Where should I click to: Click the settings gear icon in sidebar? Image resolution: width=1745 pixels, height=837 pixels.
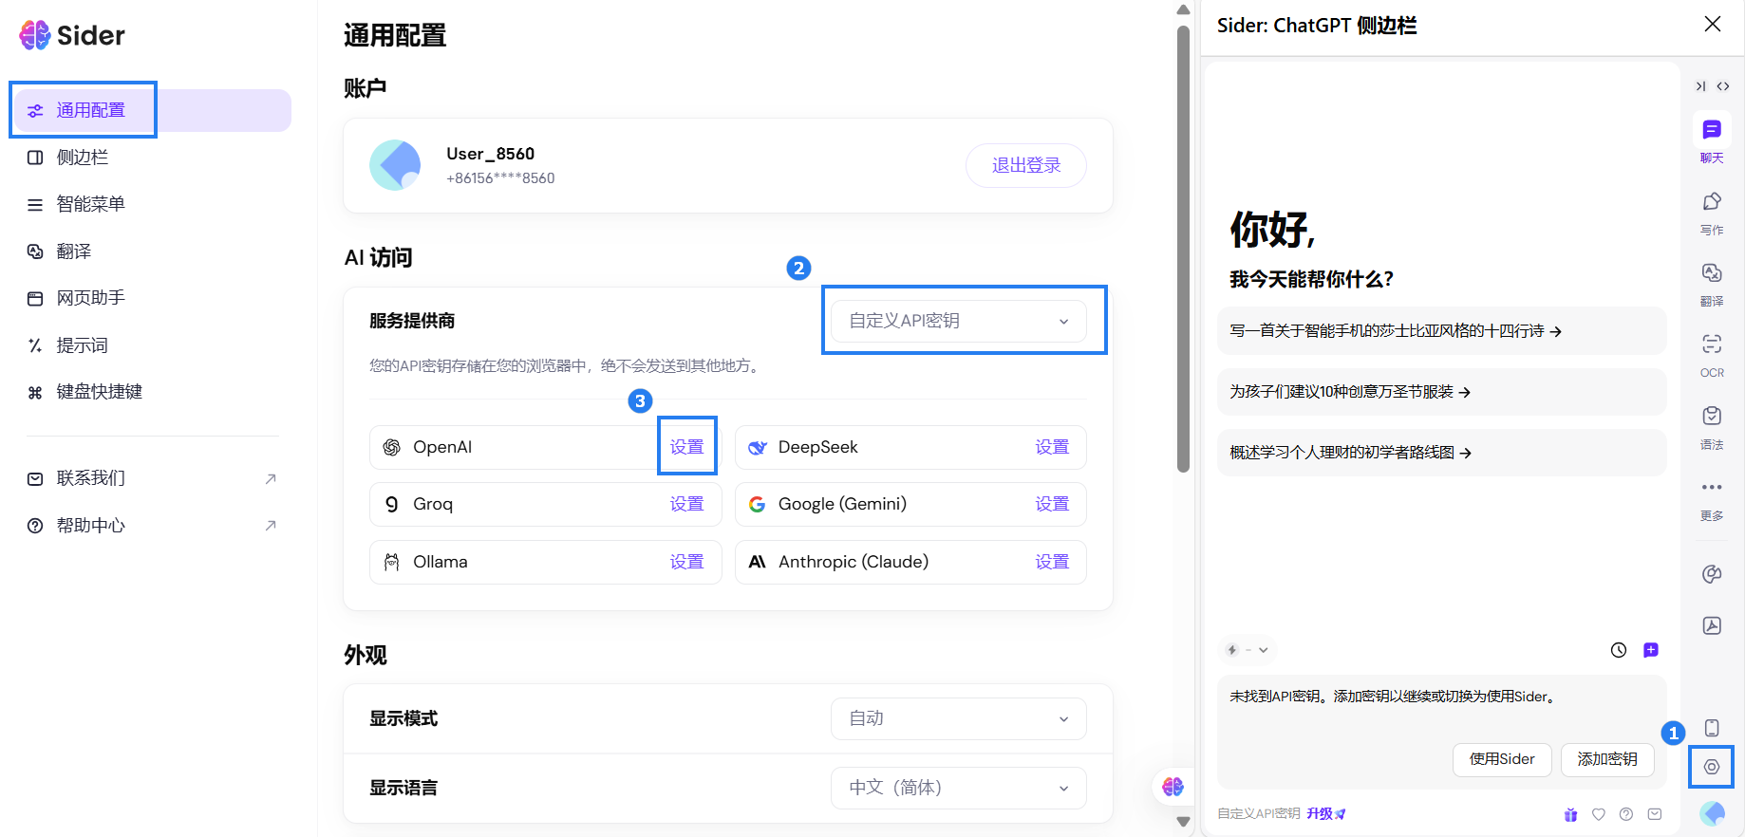(x=1711, y=767)
